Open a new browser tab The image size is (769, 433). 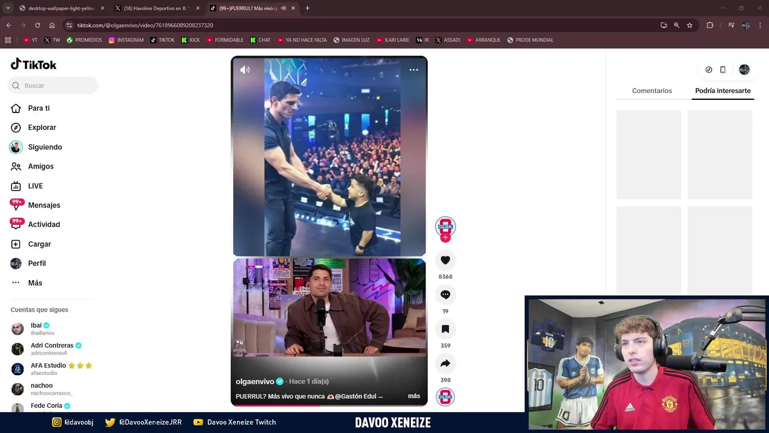(x=308, y=8)
